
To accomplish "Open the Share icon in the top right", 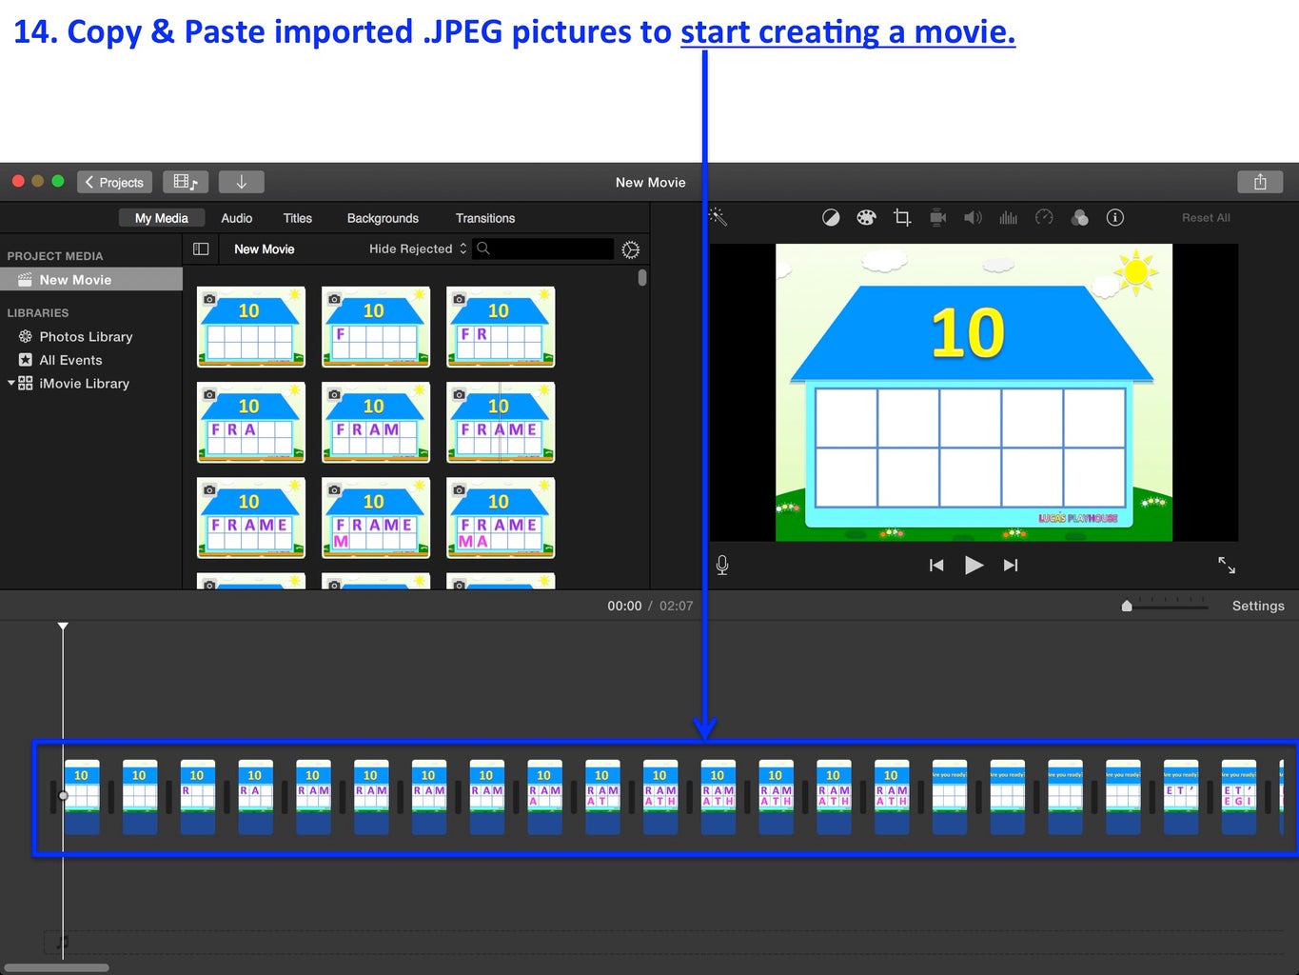I will (x=1260, y=181).
